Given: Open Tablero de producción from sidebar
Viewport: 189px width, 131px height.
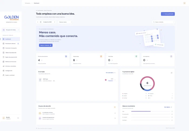Looking at the screenshot, I should coord(11,53).
